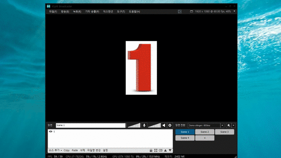Click the source layout icon
The width and height of the screenshot is (281, 158).
coord(160,151)
